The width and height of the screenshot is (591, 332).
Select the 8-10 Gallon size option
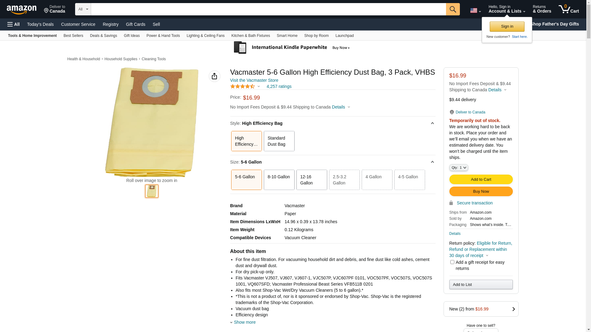click(x=279, y=180)
